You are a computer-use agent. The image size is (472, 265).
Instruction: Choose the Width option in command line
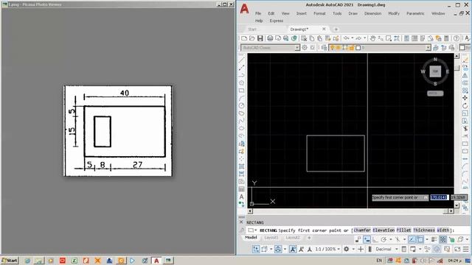[x=442, y=230]
